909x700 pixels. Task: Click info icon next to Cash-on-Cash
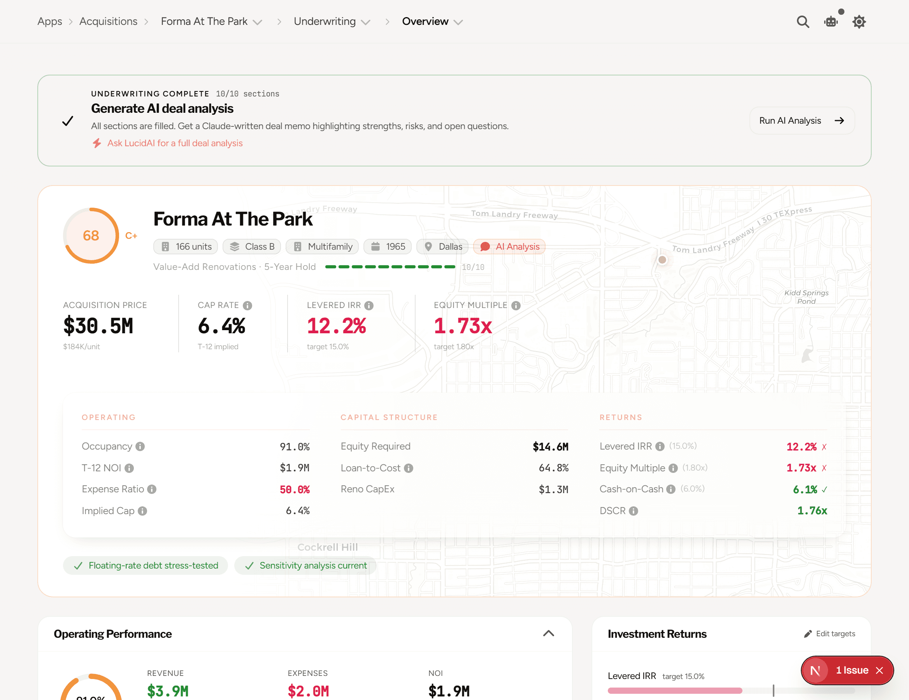point(671,489)
